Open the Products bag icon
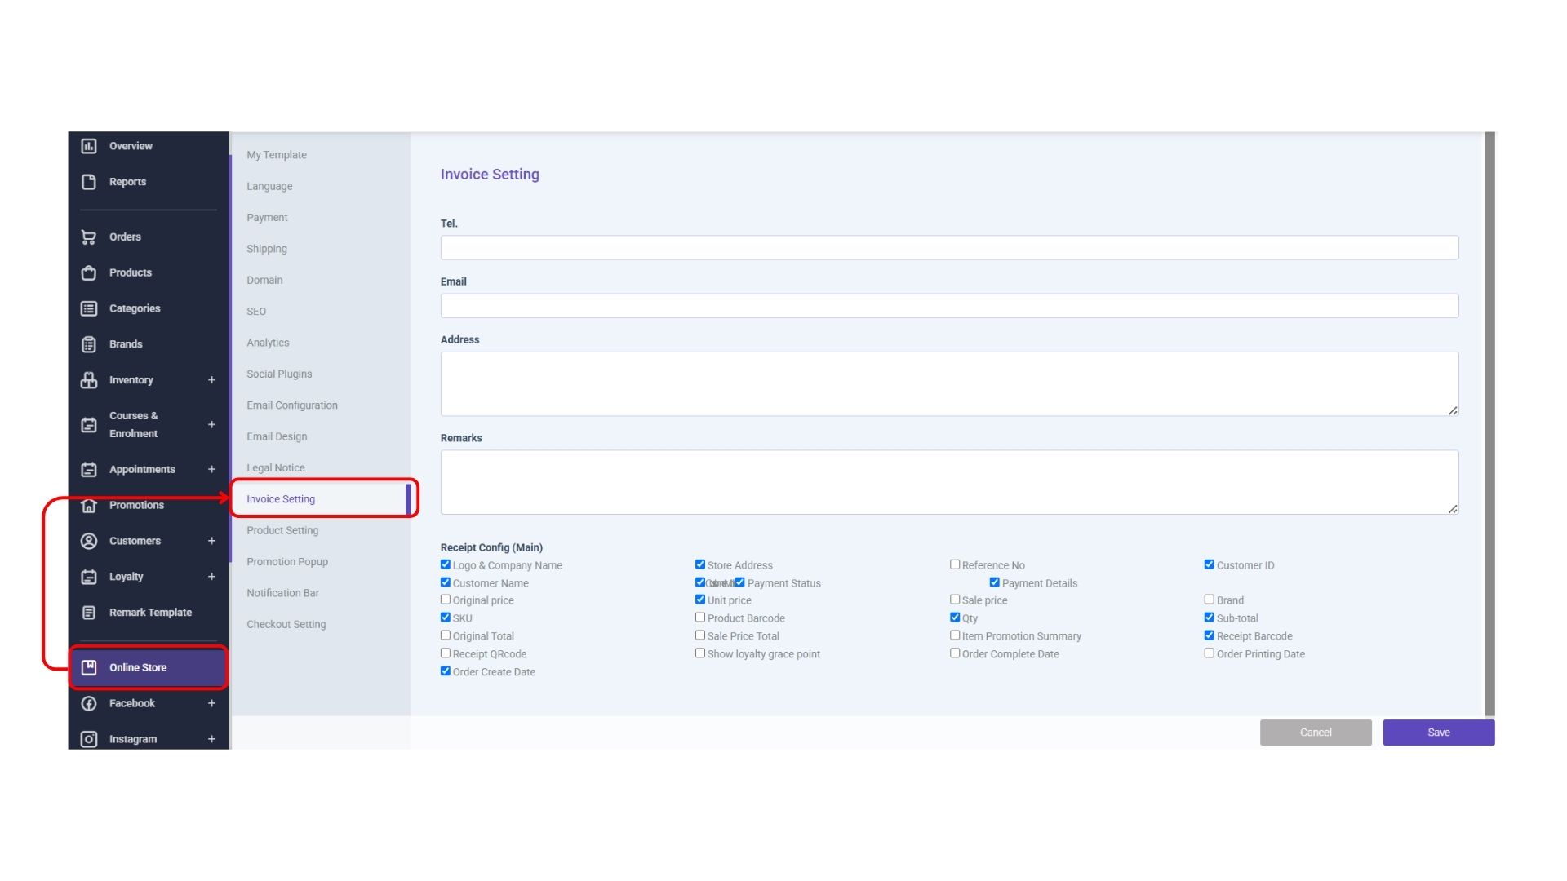 point(89,273)
